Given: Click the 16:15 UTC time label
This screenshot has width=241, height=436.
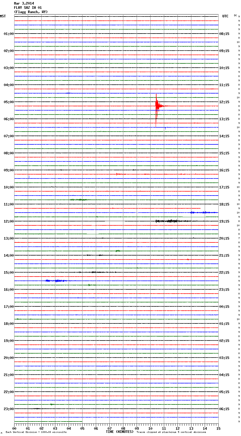Looking at the screenshot, I should [224, 170].
